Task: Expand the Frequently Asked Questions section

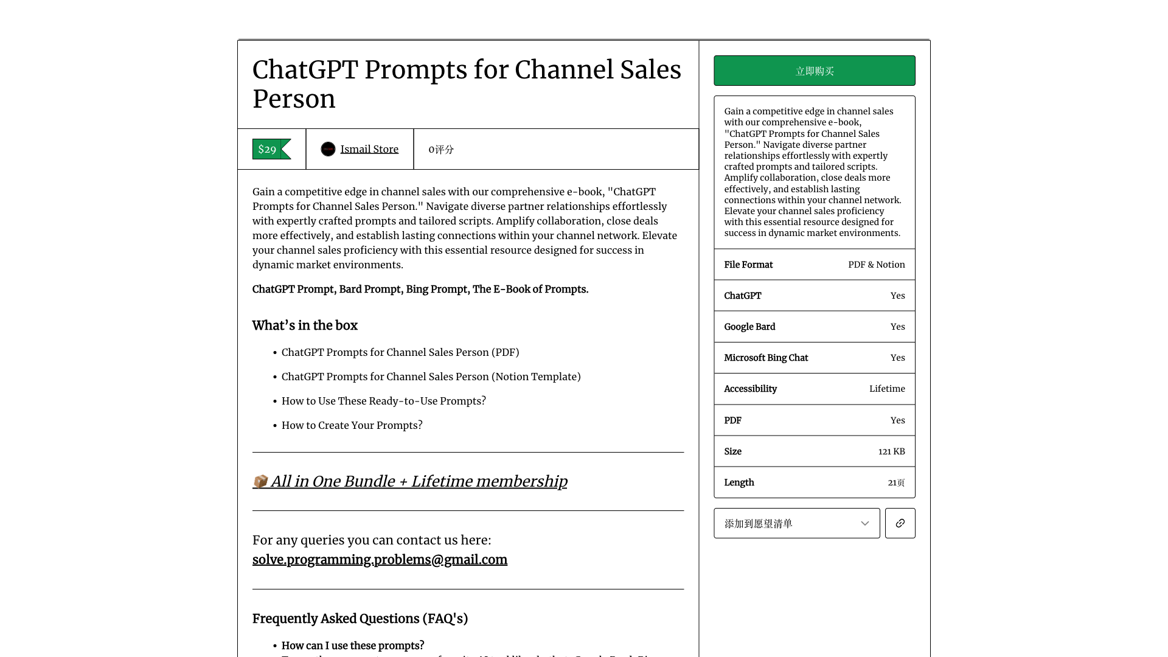Action: tap(360, 619)
